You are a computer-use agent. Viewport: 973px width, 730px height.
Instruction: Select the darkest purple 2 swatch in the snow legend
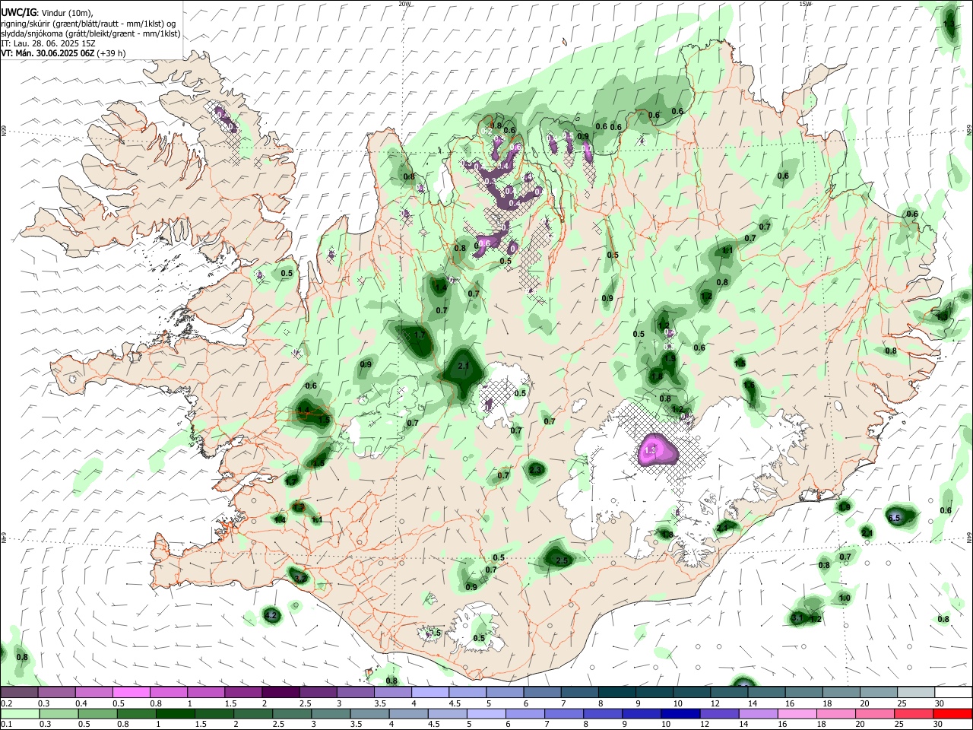(280, 693)
